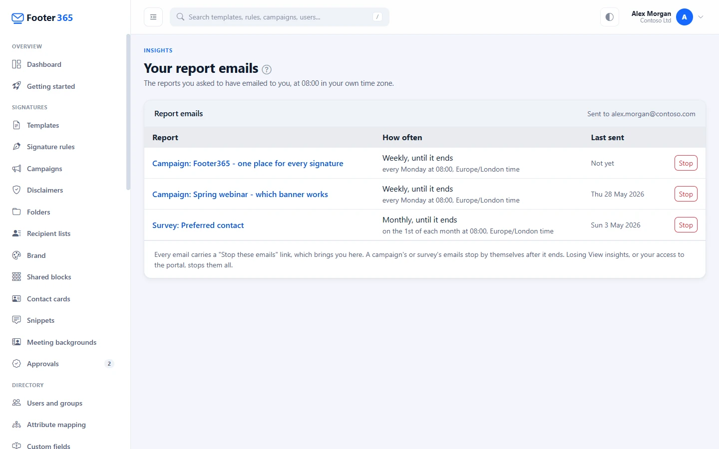Image resolution: width=719 pixels, height=449 pixels.
Task: Click the 'Sun 3 May 2026' date
Action: click(x=616, y=225)
